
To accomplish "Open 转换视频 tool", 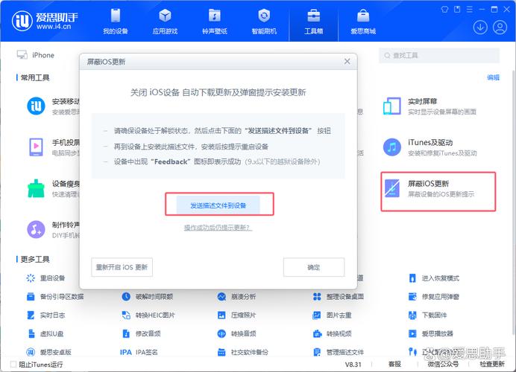I will click(332, 333).
